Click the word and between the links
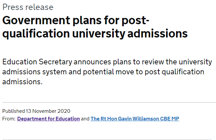The width and height of the screenshot is (216, 140). click(85, 119)
